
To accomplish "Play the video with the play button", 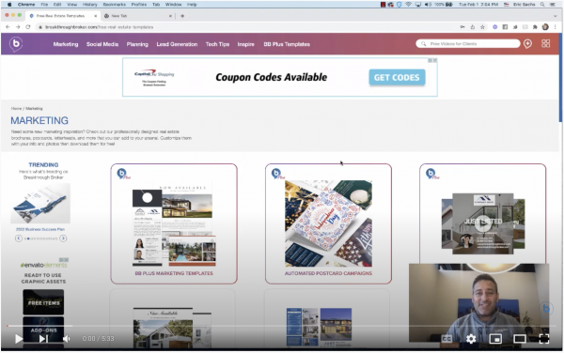I will (19, 339).
